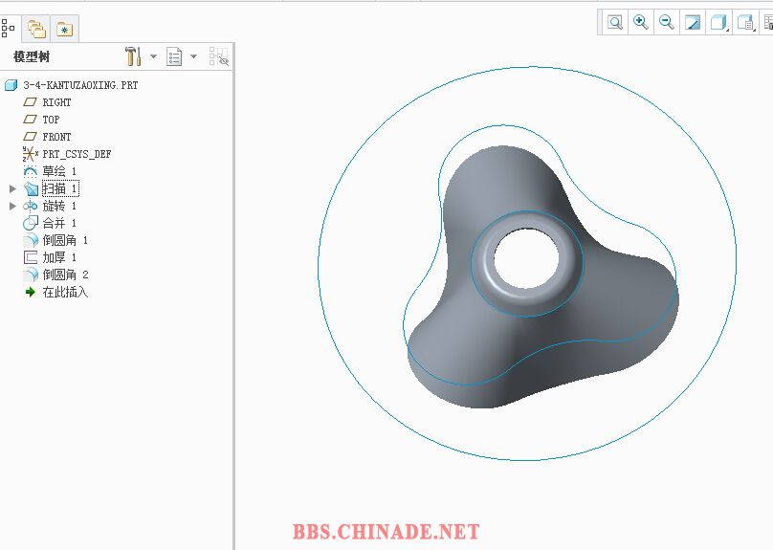Click the merge icon of 合并 1
Image resolution: width=773 pixels, height=550 pixels.
30,223
